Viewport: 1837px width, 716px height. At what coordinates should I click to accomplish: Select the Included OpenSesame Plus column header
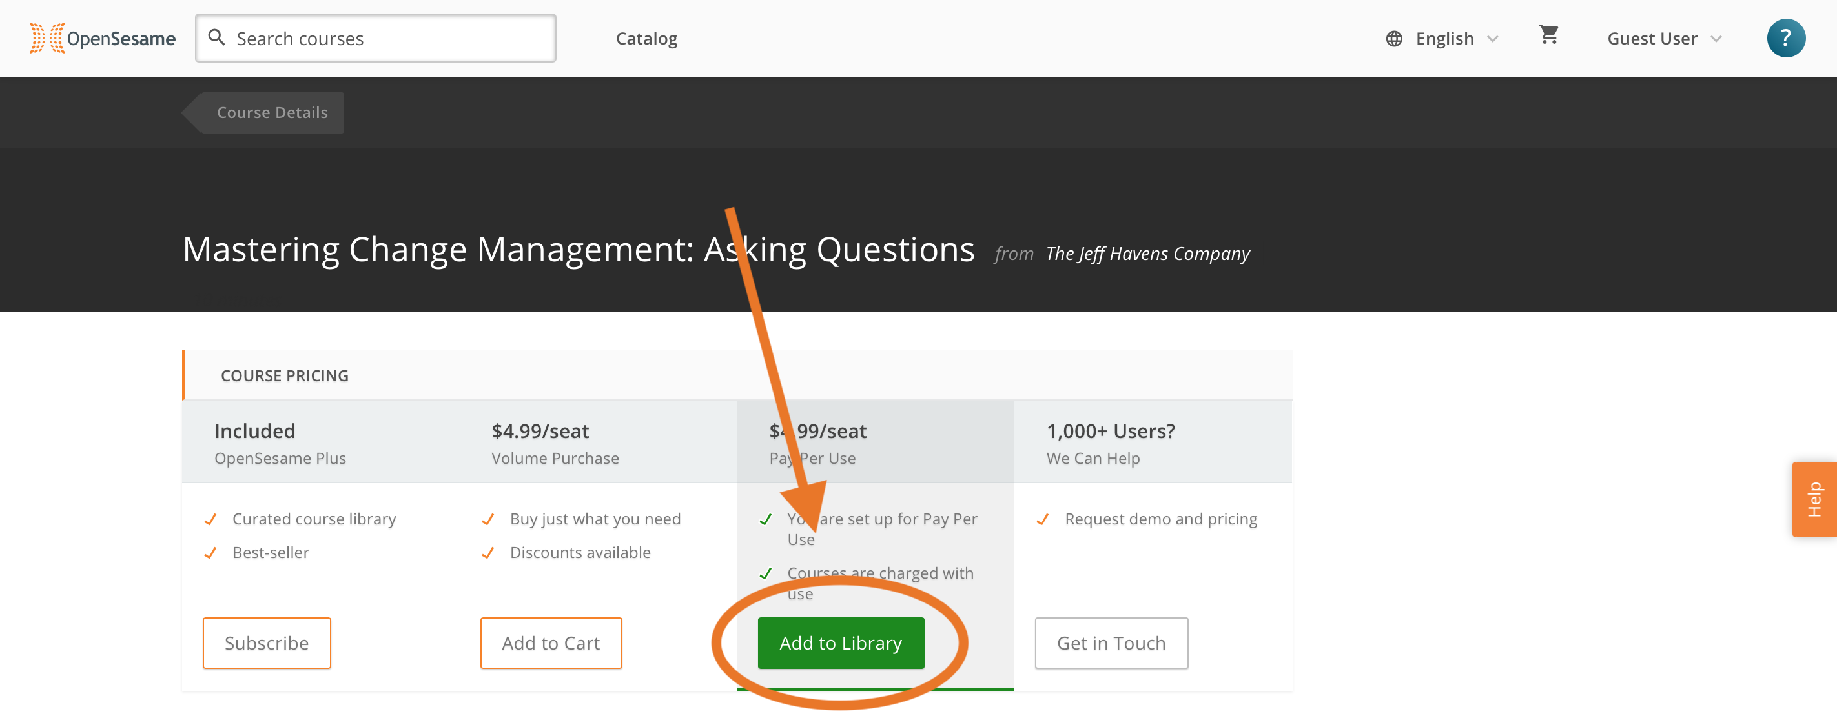pos(321,442)
